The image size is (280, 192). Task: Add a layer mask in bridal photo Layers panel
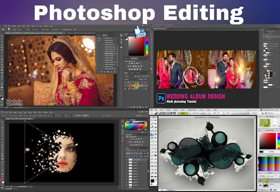click(134, 107)
